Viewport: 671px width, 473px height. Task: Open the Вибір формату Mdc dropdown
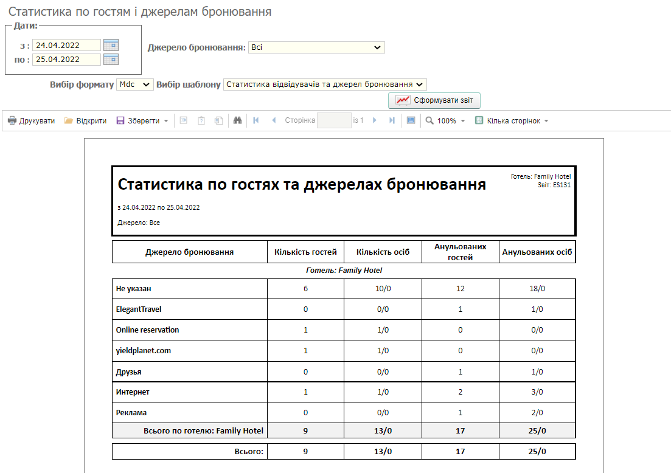[x=135, y=85]
